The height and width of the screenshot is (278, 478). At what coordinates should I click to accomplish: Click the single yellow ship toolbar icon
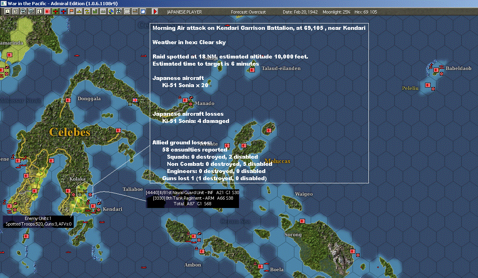(x=79, y=12)
